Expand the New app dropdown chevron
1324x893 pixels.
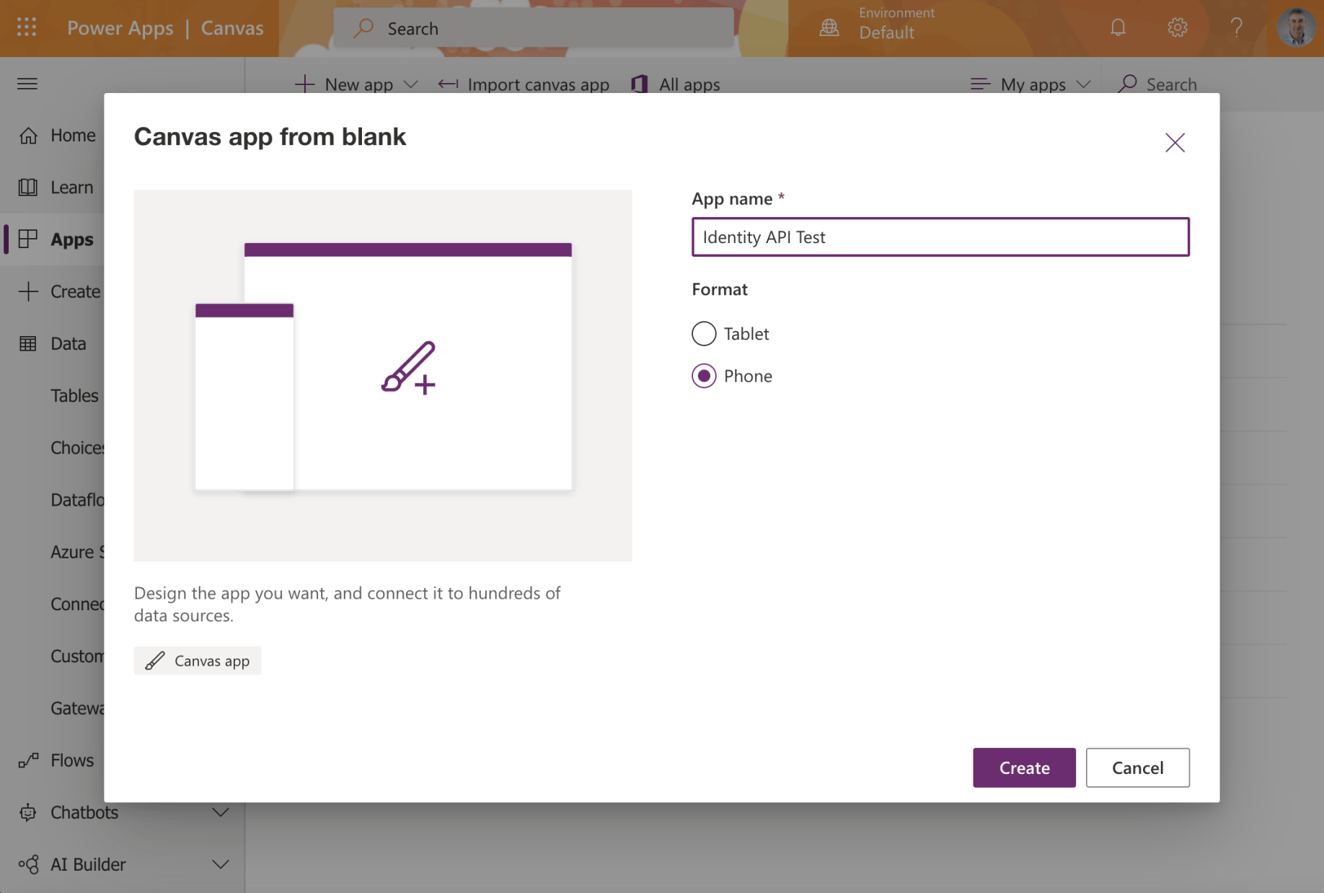coord(411,84)
